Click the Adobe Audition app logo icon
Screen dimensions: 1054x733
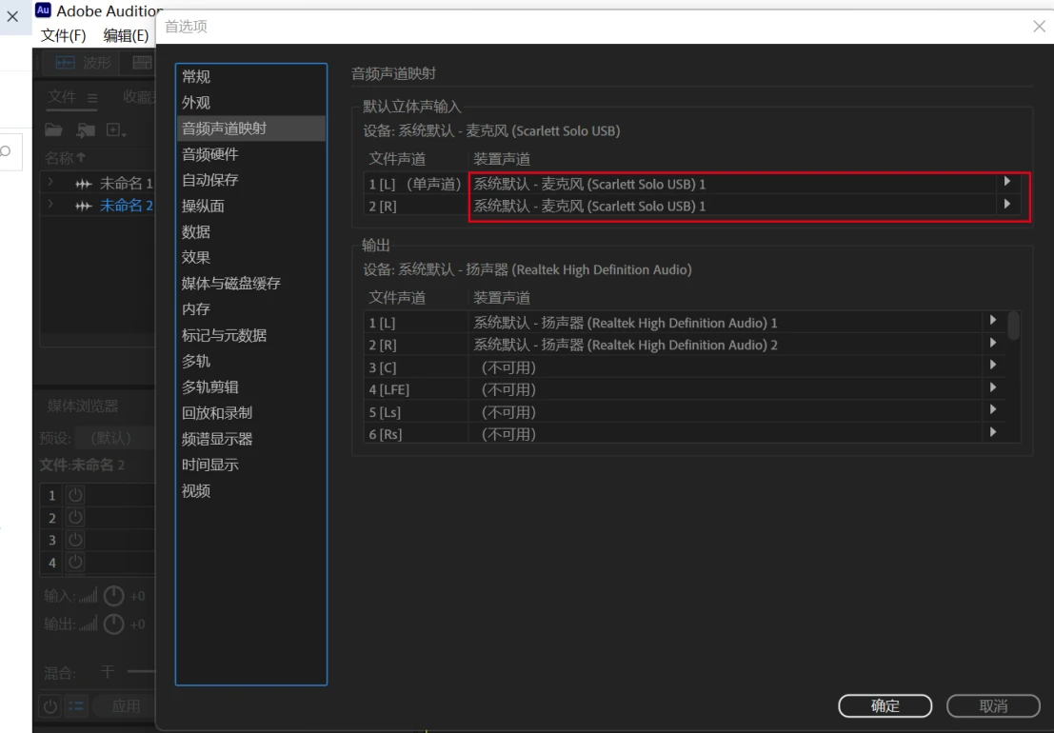tap(43, 10)
